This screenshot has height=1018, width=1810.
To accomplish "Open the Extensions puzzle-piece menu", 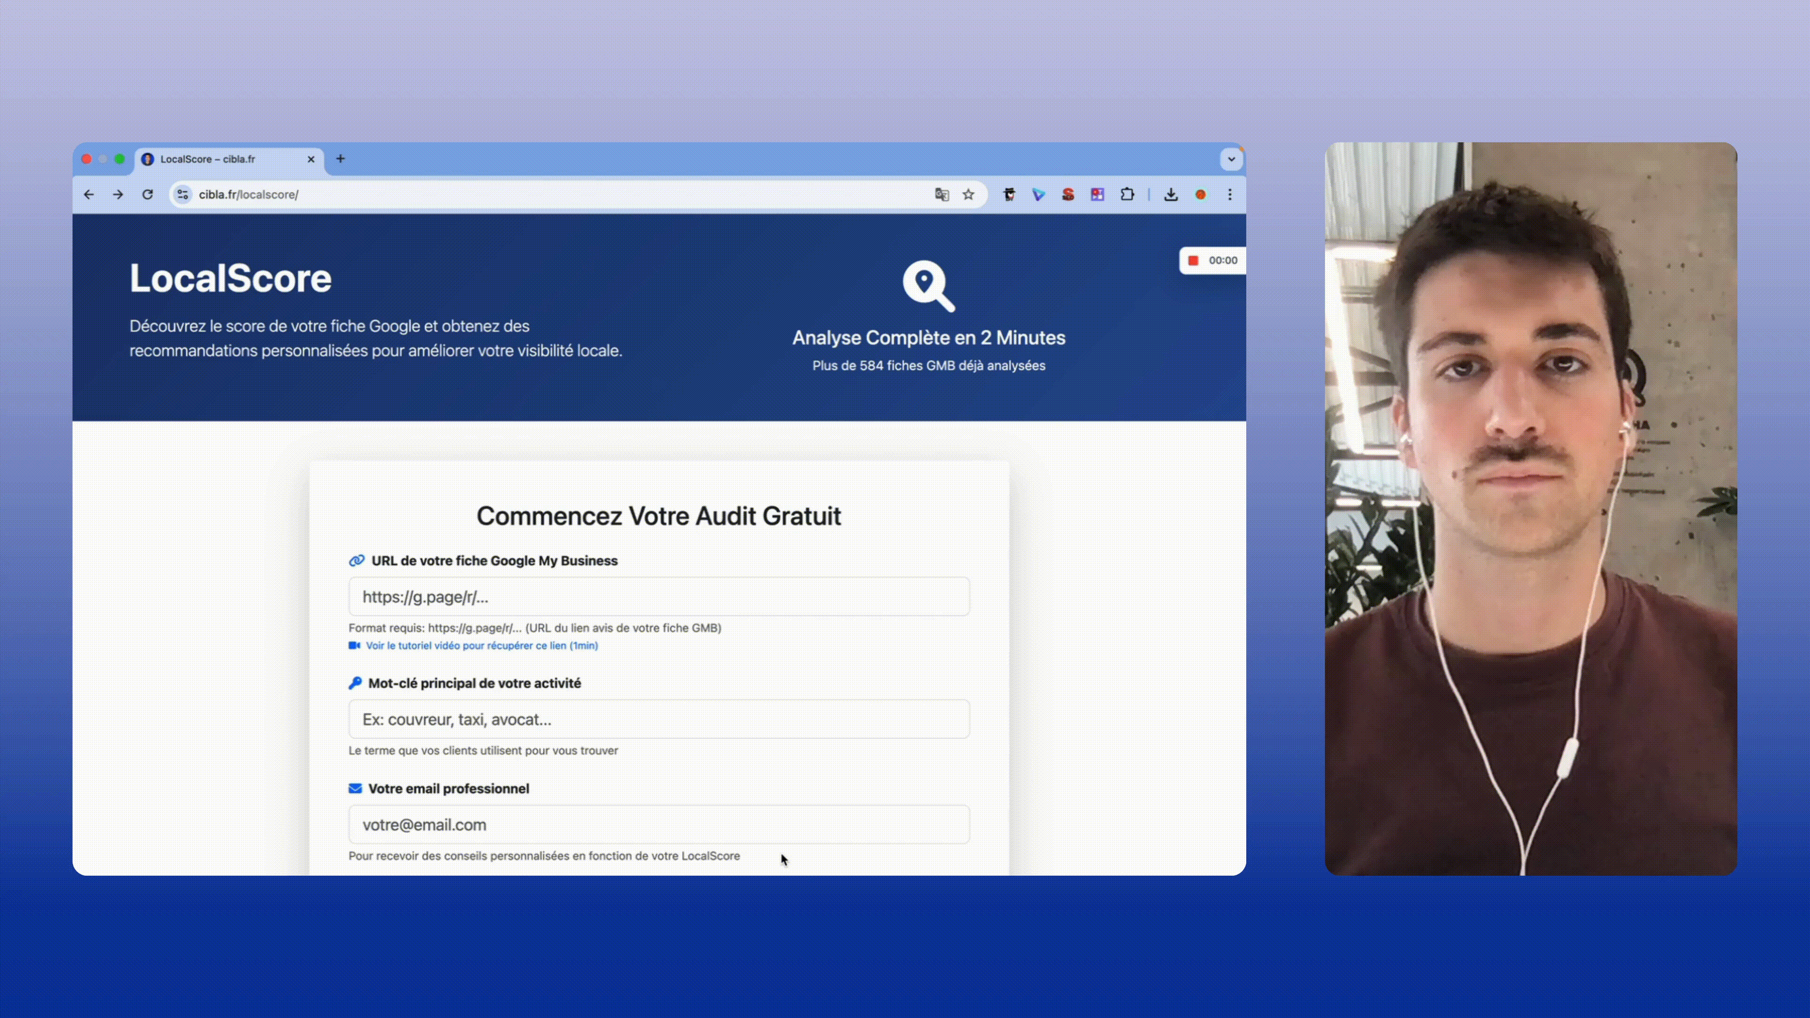I will click(x=1127, y=195).
